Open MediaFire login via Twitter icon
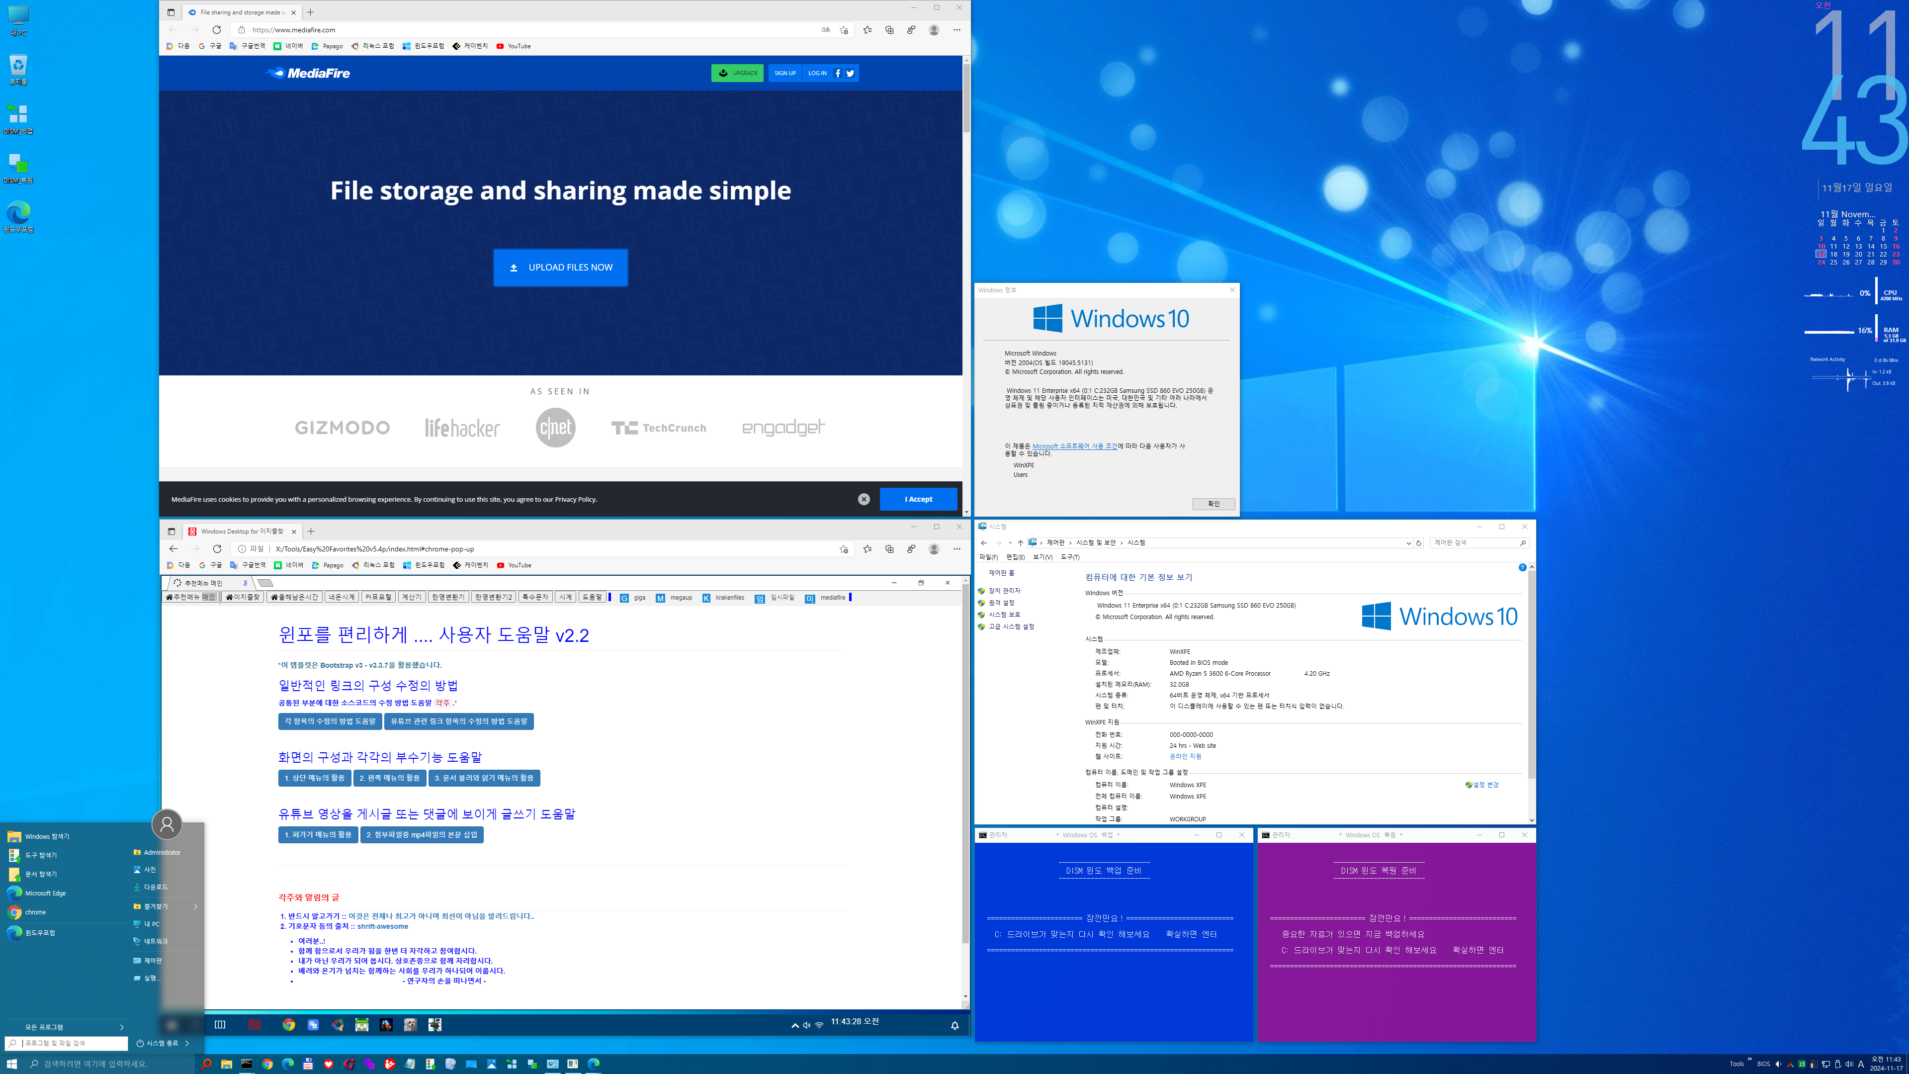The height and width of the screenshot is (1074, 1909). tap(850, 73)
